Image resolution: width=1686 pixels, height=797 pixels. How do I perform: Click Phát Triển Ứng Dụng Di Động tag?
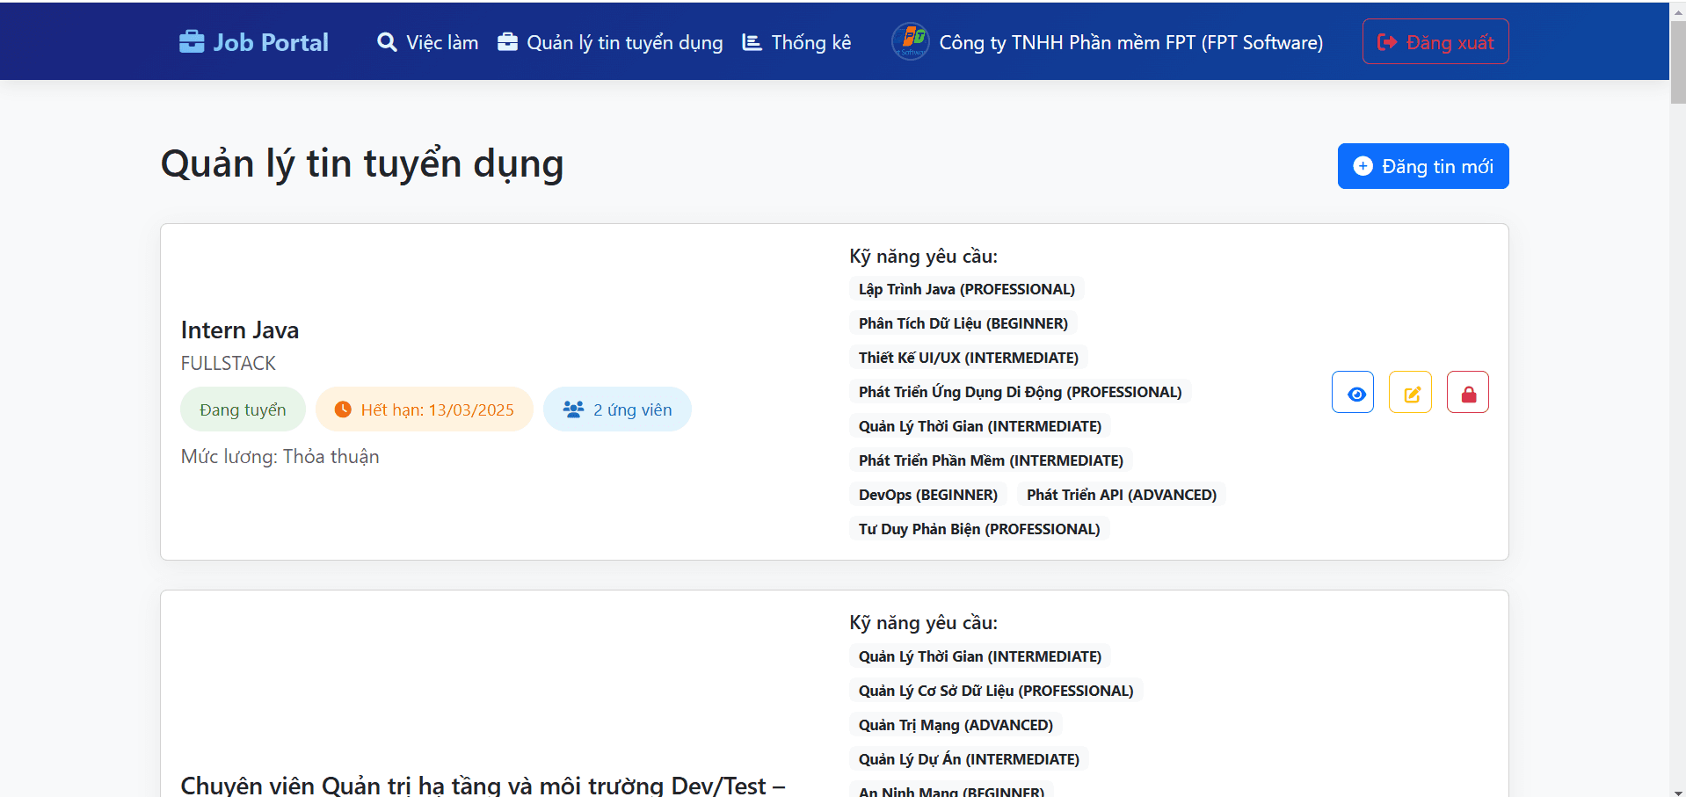1021,392
